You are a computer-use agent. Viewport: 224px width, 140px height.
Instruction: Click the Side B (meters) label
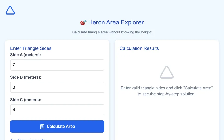[x=26, y=77]
